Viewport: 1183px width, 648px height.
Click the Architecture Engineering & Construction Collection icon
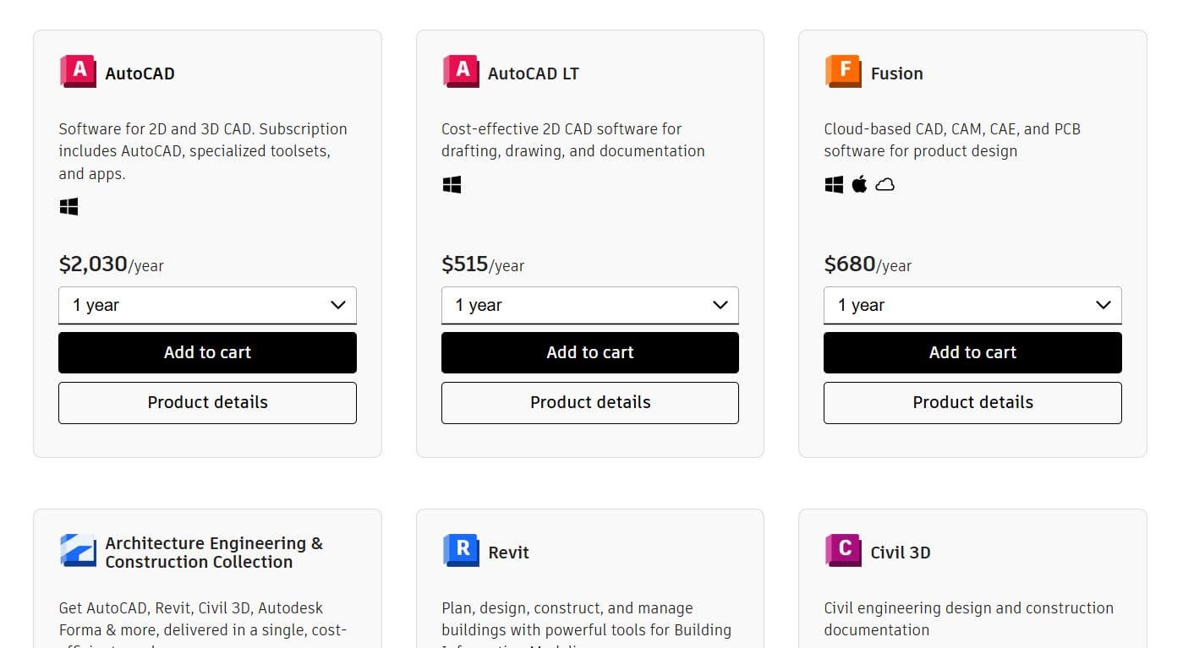coord(77,550)
